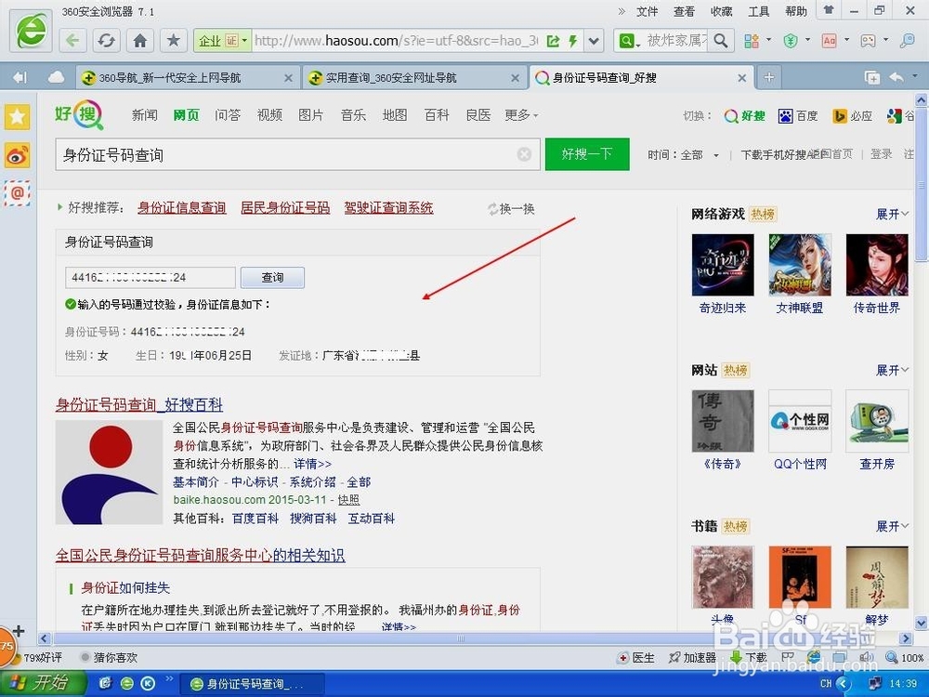Screen dimensions: 929x697
Task: Open 身份证号码查询_好搜百科 result link
Action: (x=139, y=405)
